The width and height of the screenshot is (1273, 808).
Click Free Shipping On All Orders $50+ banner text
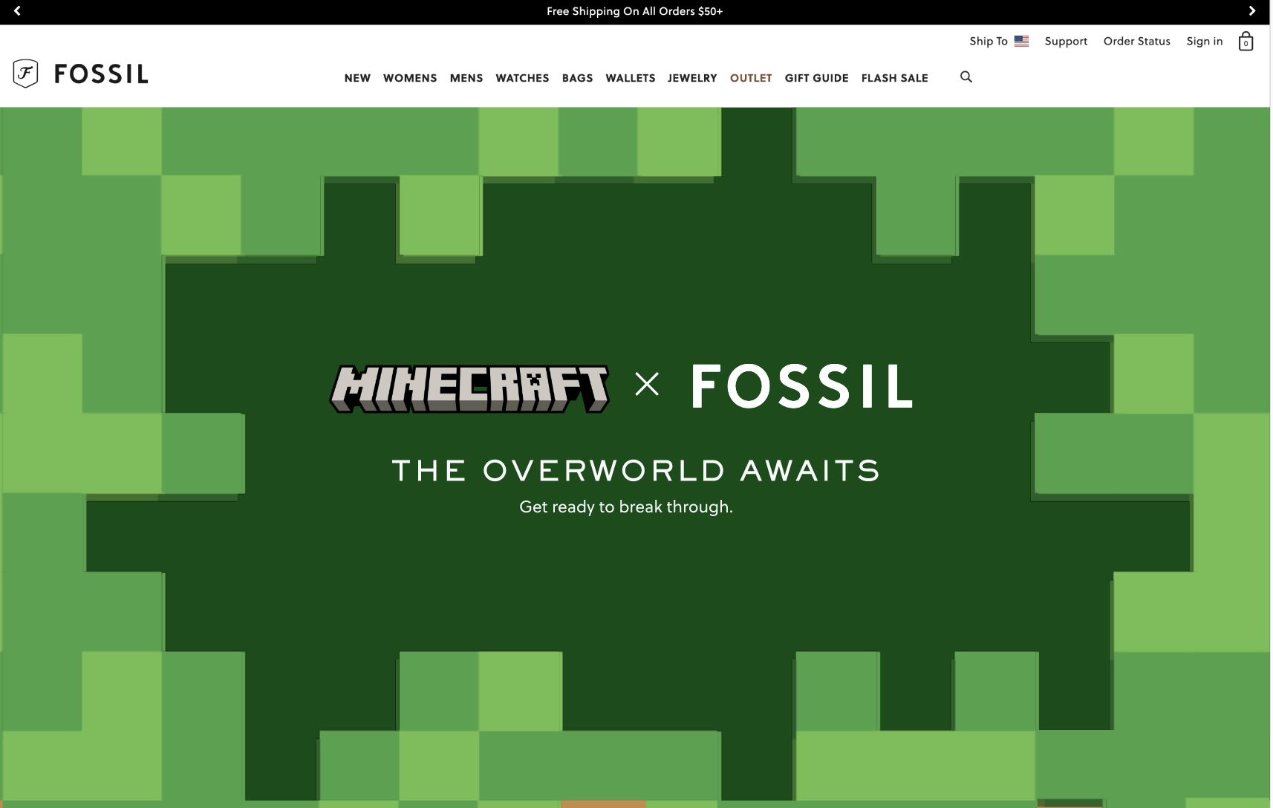point(634,11)
